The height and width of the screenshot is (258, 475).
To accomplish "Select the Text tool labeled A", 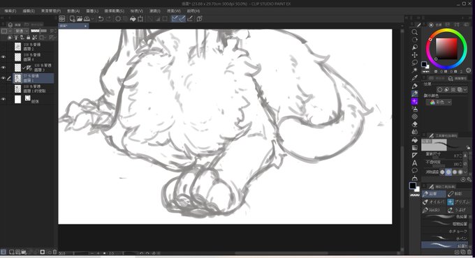I will coord(414,163).
